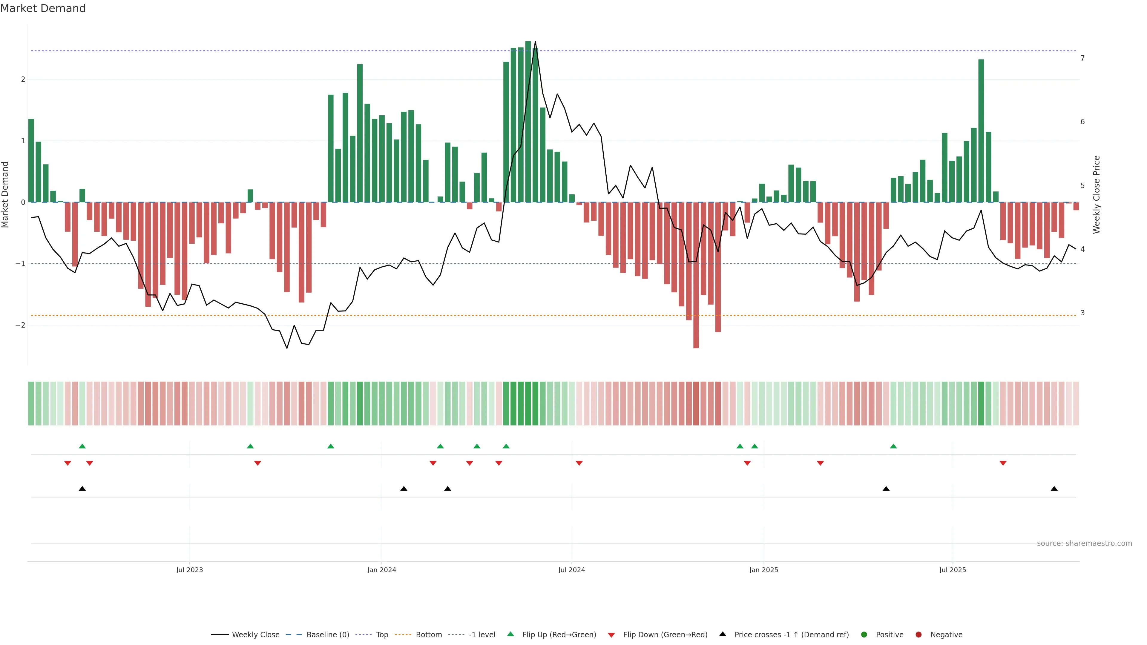The width and height of the screenshot is (1147, 645).
Task: Click Flip Up green triangle legend icon
Action: pyautogui.click(x=511, y=634)
